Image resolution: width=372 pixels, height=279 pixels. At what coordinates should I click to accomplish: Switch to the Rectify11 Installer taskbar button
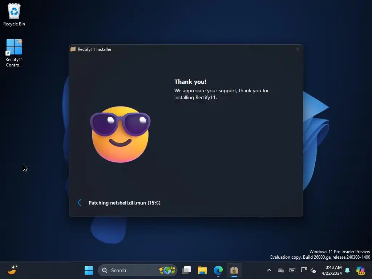(234, 270)
